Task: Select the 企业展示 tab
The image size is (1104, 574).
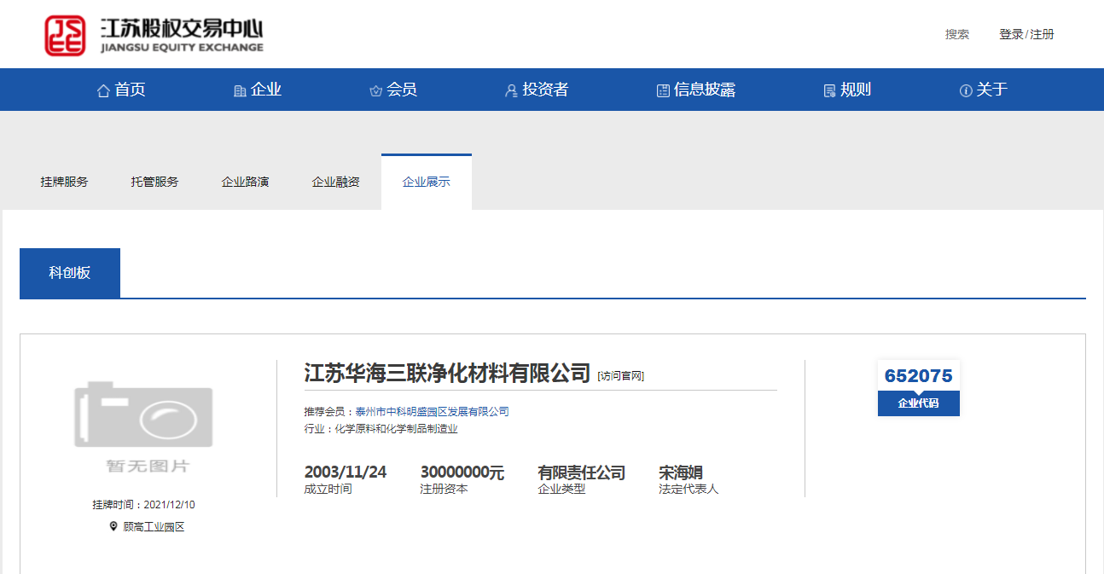Action: click(426, 182)
